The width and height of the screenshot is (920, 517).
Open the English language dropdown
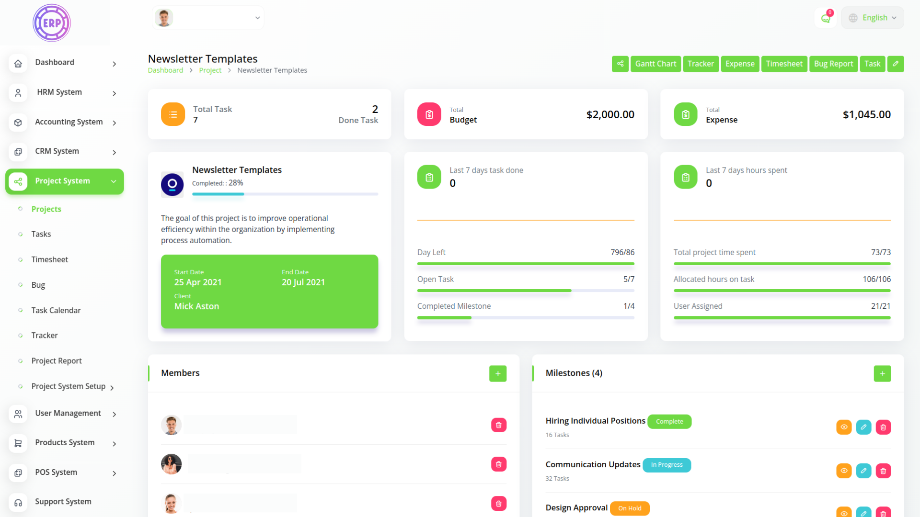click(x=873, y=18)
